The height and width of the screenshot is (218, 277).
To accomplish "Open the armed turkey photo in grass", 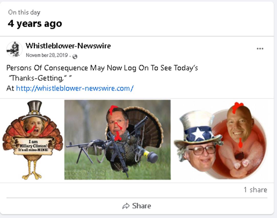I will click(x=117, y=140).
